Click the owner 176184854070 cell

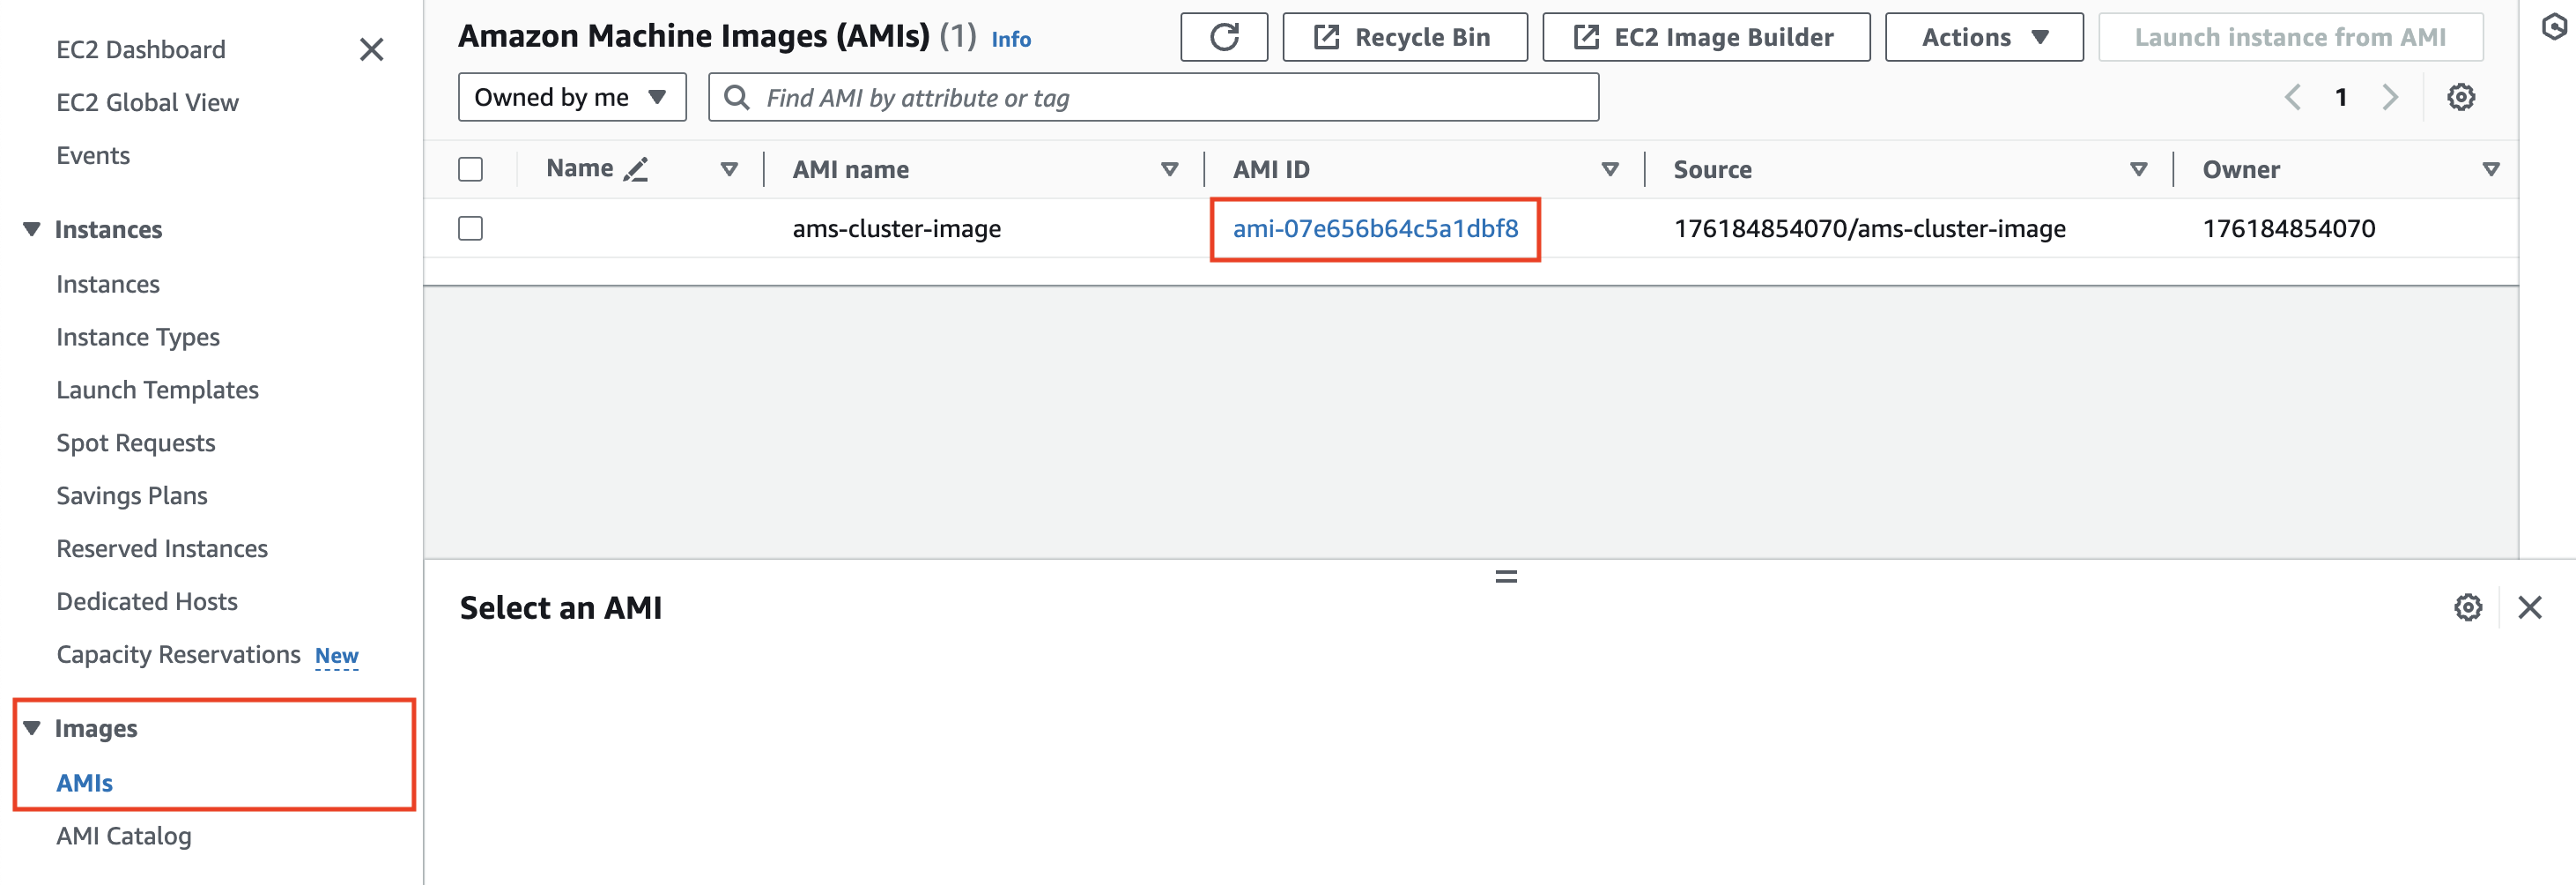pyautogui.click(x=2288, y=228)
